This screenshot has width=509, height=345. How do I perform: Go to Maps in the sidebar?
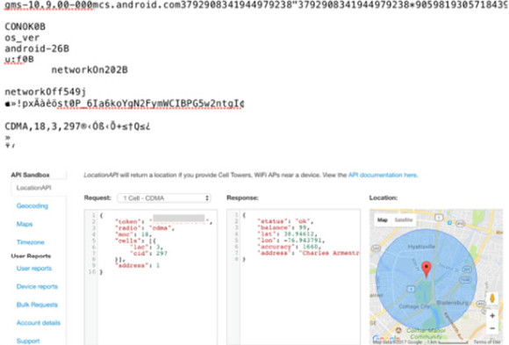pyautogui.click(x=25, y=224)
